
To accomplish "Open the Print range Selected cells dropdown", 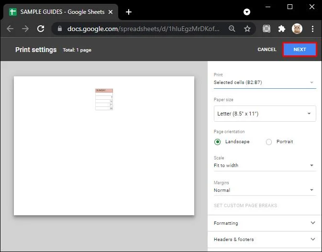I will (x=265, y=83).
